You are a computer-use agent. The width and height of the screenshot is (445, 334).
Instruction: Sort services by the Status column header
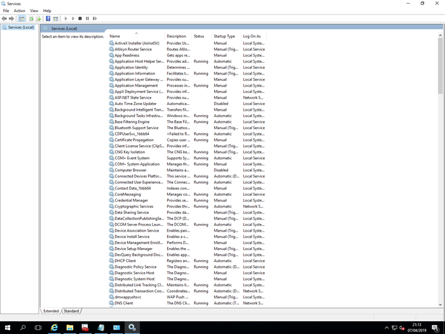click(x=199, y=36)
